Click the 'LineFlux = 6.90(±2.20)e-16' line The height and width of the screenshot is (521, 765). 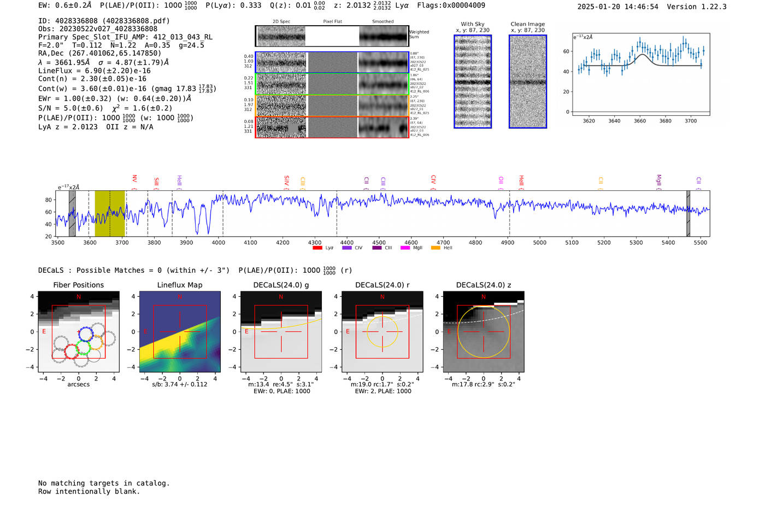[95, 71]
